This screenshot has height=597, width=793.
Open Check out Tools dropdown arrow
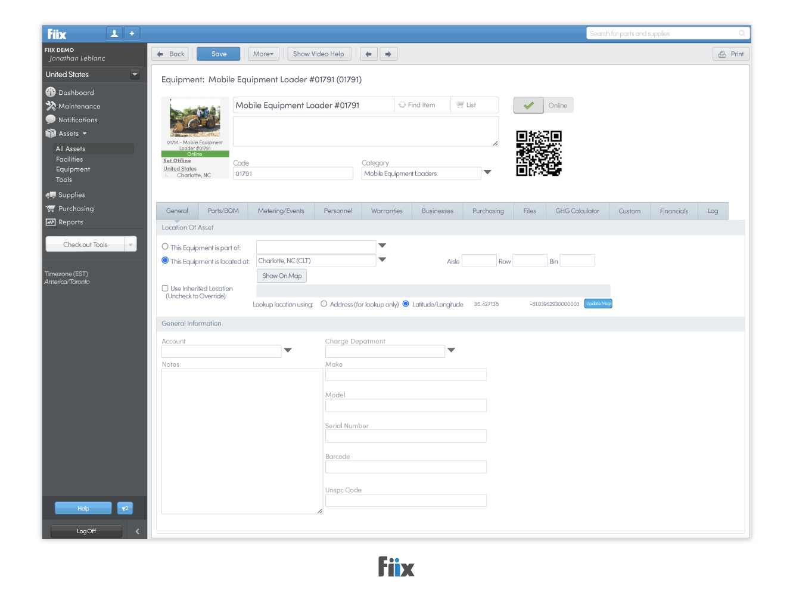[x=130, y=245]
